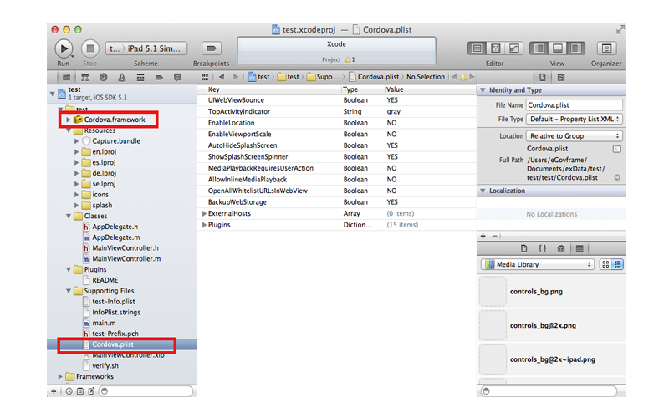Open the Quick Help inspector icon
The width and height of the screenshot is (669, 418).
pyautogui.click(x=560, y=77)
